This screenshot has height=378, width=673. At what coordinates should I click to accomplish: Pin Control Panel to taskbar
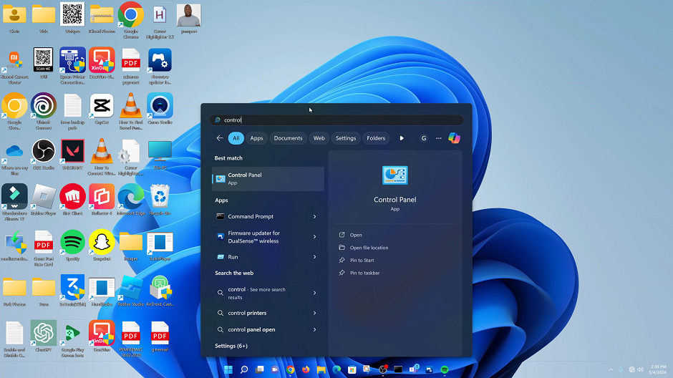[x=364, y=273]
